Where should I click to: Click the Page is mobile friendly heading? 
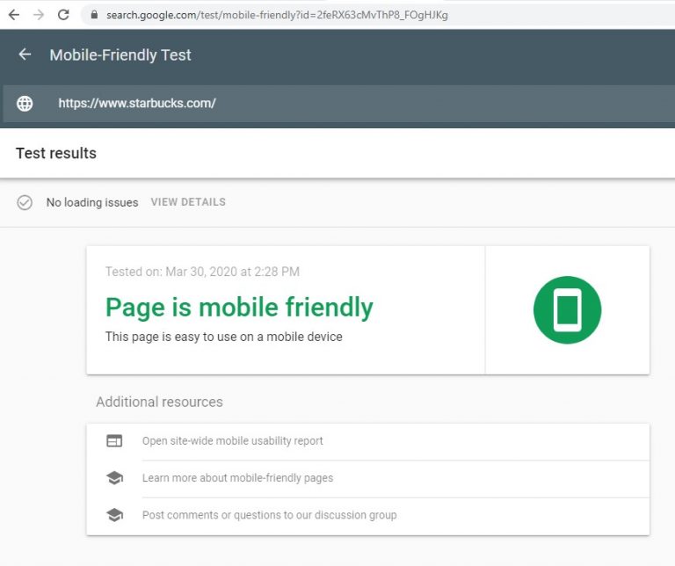239,307
